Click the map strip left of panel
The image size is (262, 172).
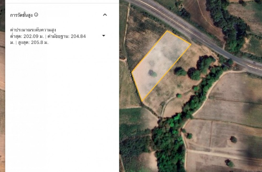point(3,86)
